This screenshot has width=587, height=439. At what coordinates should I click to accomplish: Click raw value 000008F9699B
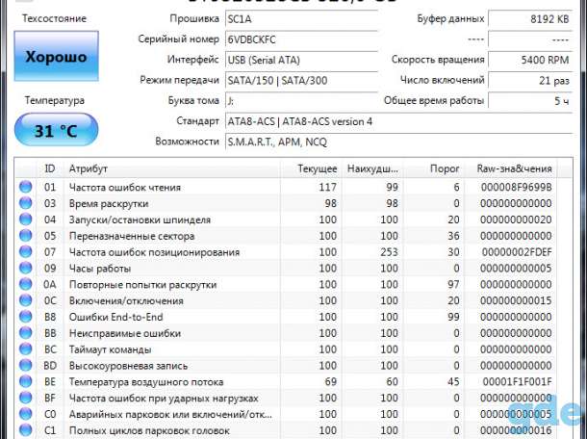pos(516,187)
